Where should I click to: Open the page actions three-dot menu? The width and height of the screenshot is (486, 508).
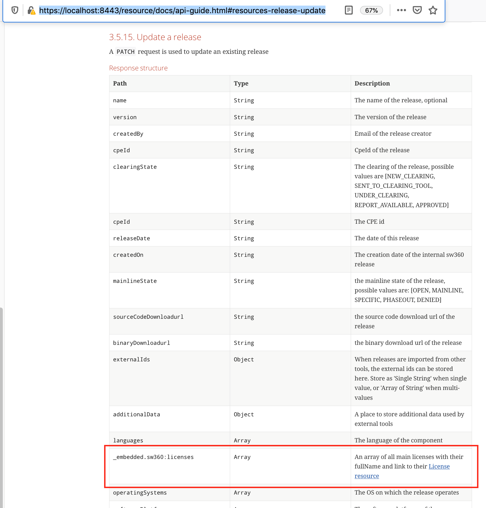401,10
